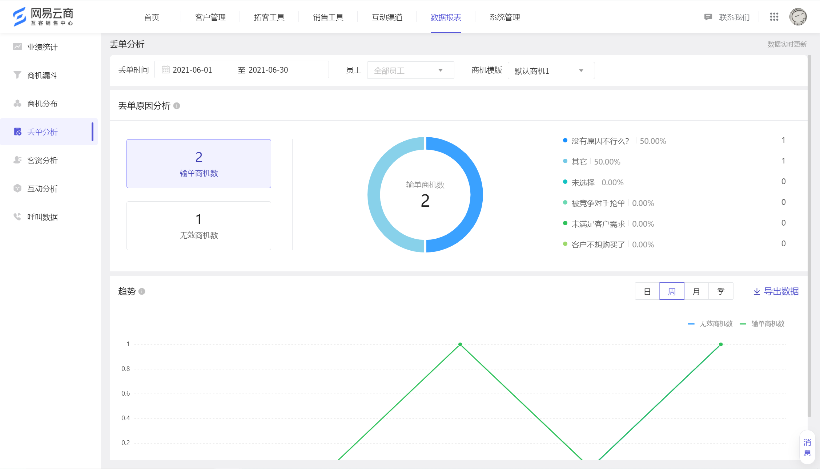Click the 商机分布 icon

pyautogui.click(x=17, y=103)
